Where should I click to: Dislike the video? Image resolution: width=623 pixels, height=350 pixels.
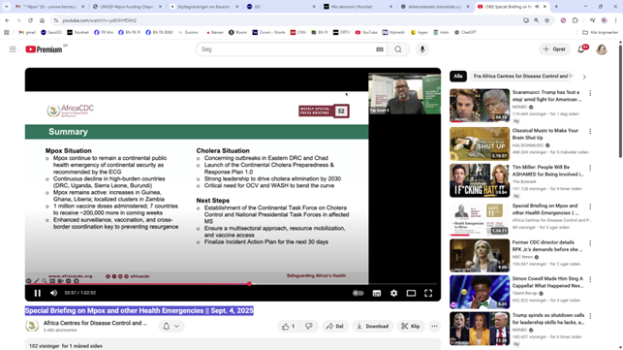pos(309,326)
